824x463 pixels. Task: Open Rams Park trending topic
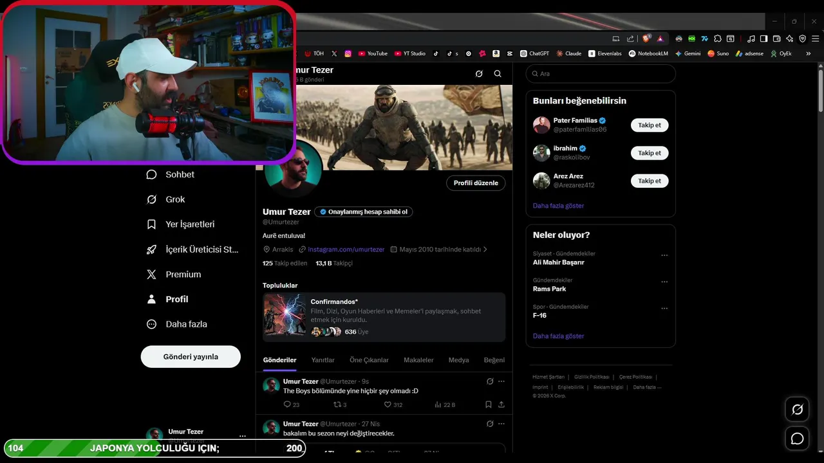550,289
